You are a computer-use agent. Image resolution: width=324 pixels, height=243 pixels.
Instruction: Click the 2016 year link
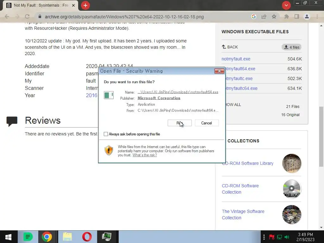click(91, 95)
